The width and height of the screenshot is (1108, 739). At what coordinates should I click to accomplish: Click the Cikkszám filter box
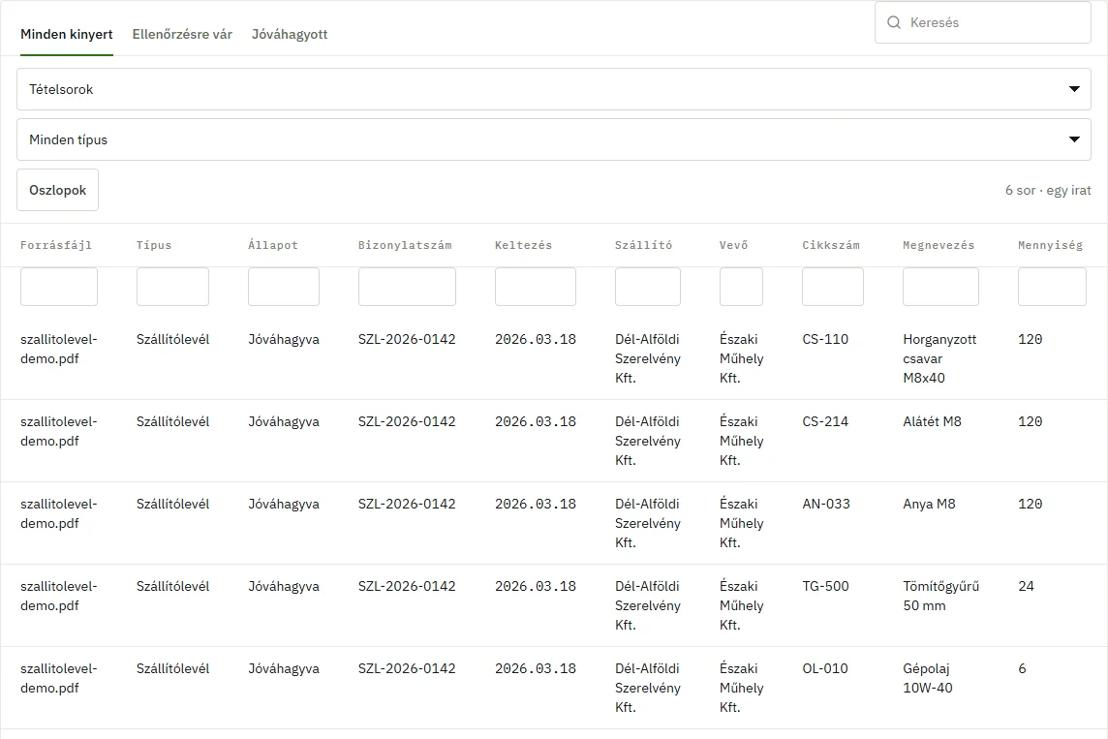click(x=833, y=287)
